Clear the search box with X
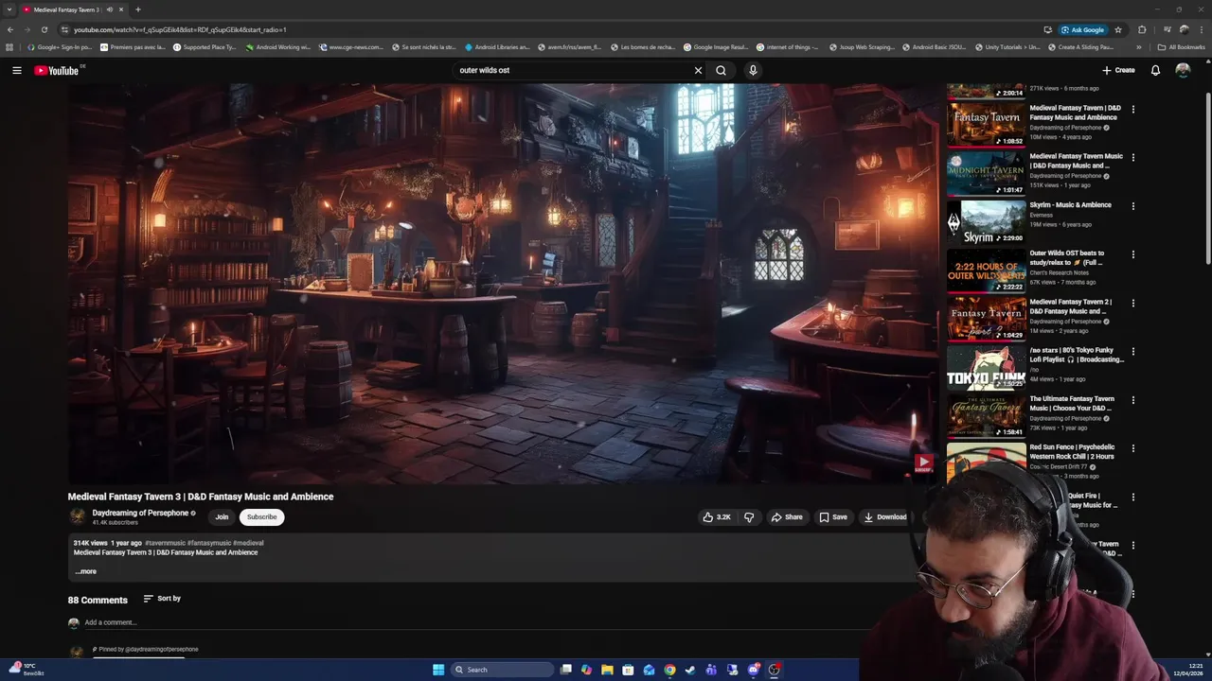The height and width of the screenshot is (681, 1212). pos(698,70)
